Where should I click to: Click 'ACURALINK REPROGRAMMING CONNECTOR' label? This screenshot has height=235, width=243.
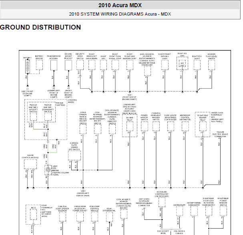[144, 203]
